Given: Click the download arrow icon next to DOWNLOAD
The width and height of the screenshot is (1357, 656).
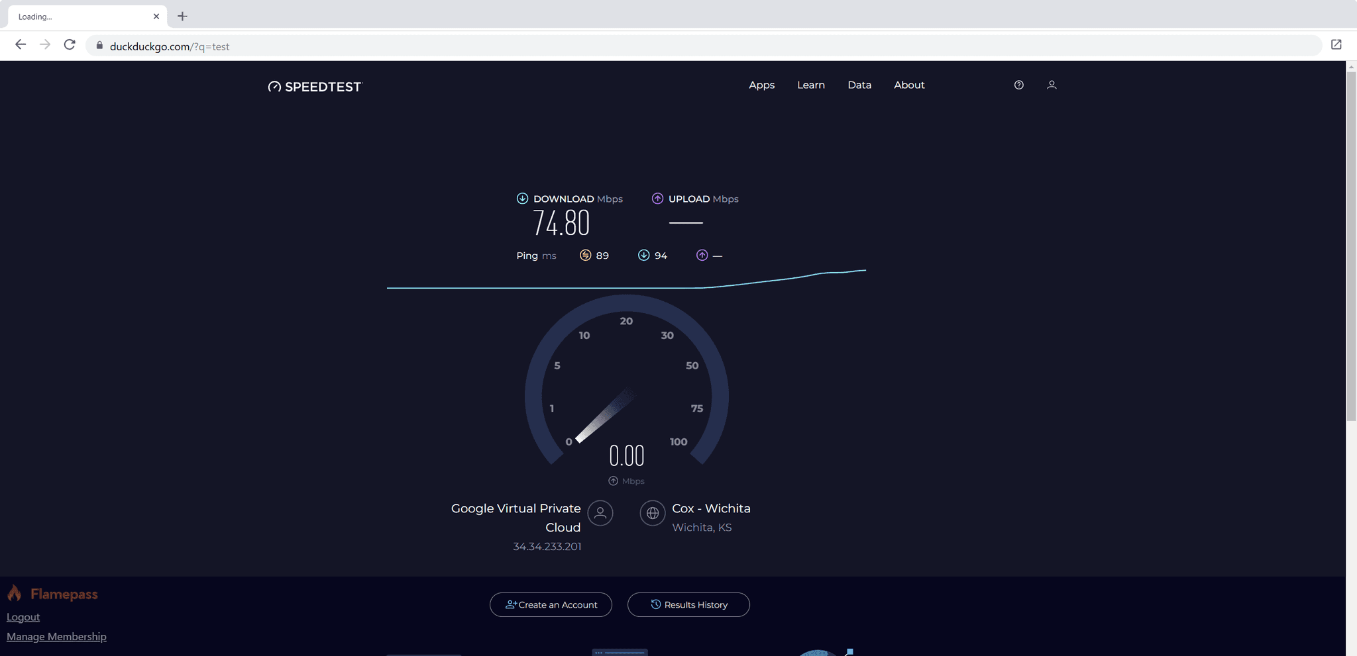Looking at the screenshot, I should point(522,198).
